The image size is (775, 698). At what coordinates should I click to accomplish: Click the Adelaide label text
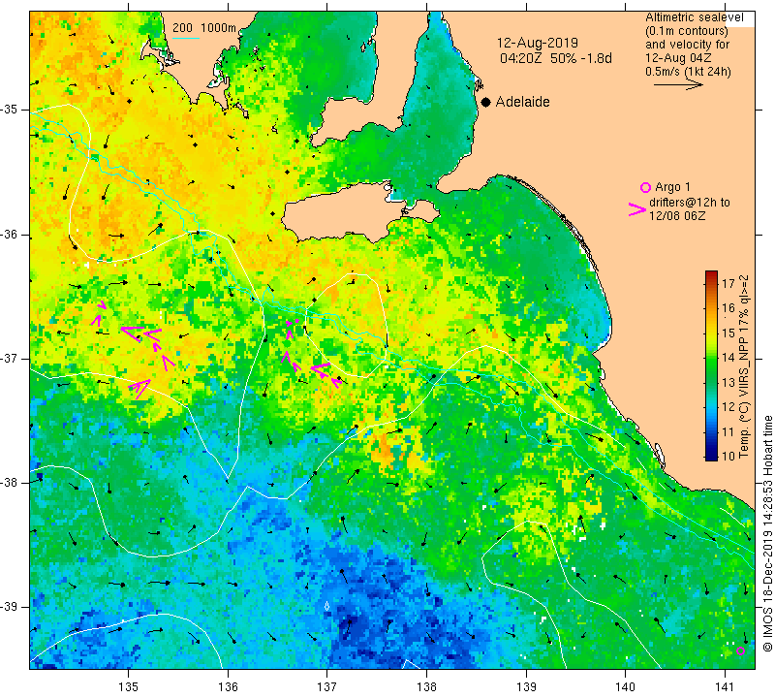pyautogui.click(x=522, y=102)
